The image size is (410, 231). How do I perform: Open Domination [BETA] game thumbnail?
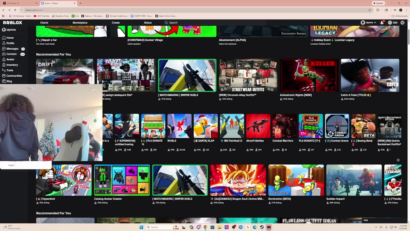(296, 180)
